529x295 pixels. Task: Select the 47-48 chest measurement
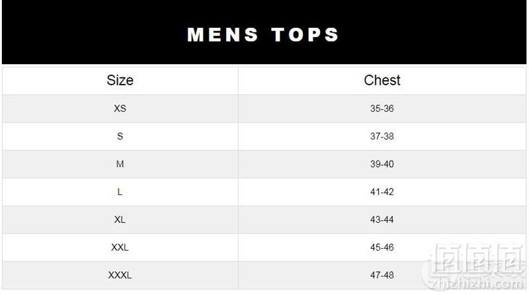[382, 275]
